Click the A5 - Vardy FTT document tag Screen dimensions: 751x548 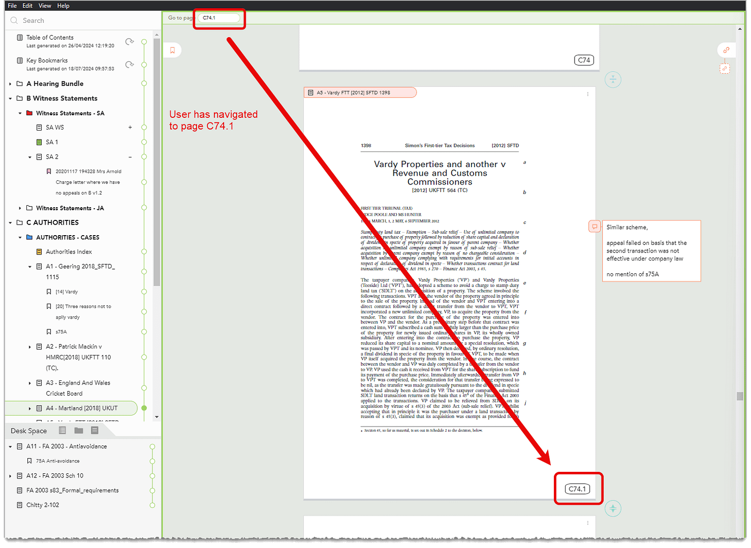pyautogui.click(x=360, y=92)
